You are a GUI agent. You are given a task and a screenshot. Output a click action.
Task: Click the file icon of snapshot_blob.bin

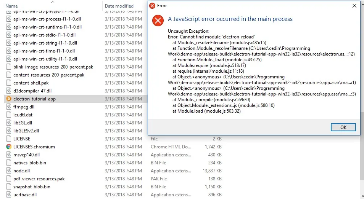click(9, 187)
